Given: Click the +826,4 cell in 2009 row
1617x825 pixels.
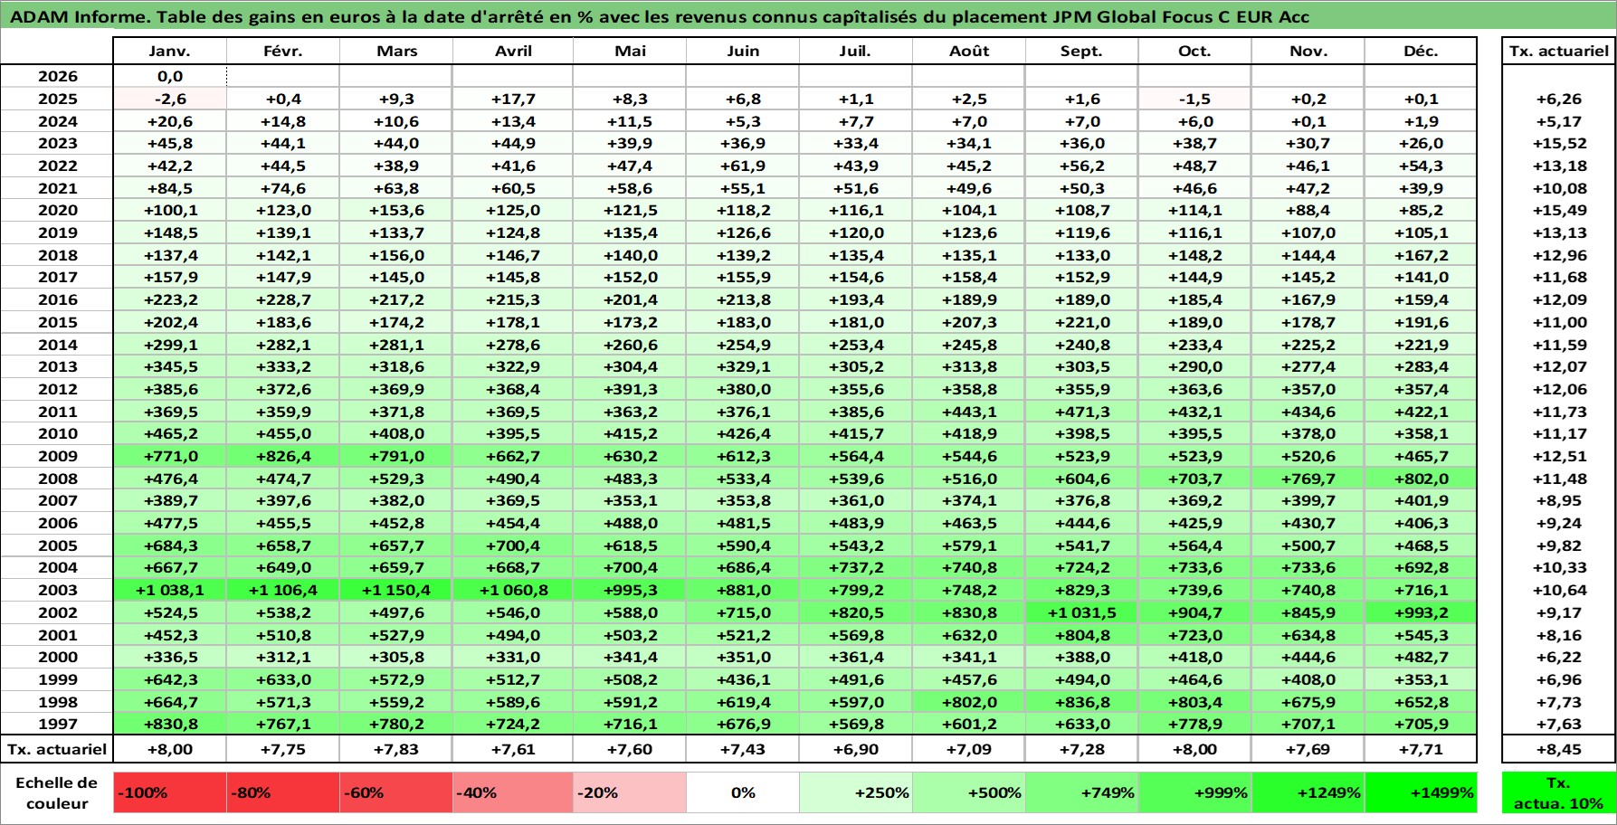Looking at the screenshot, I should pos(283,456).
